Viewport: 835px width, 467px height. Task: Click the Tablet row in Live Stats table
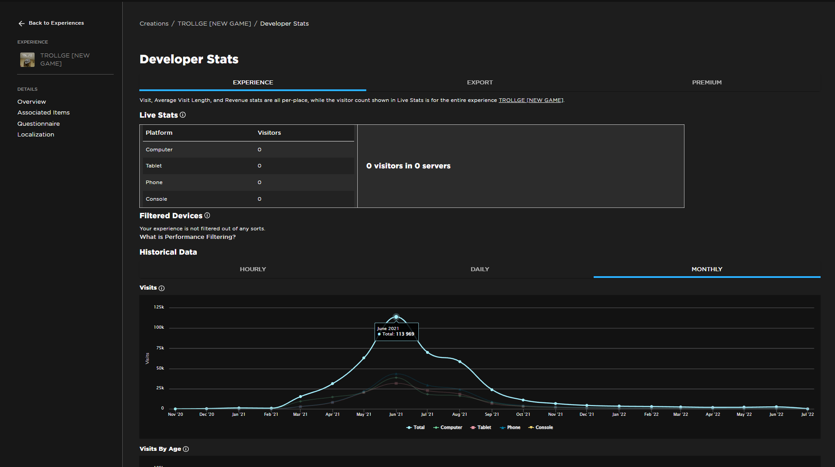[249, 166]
